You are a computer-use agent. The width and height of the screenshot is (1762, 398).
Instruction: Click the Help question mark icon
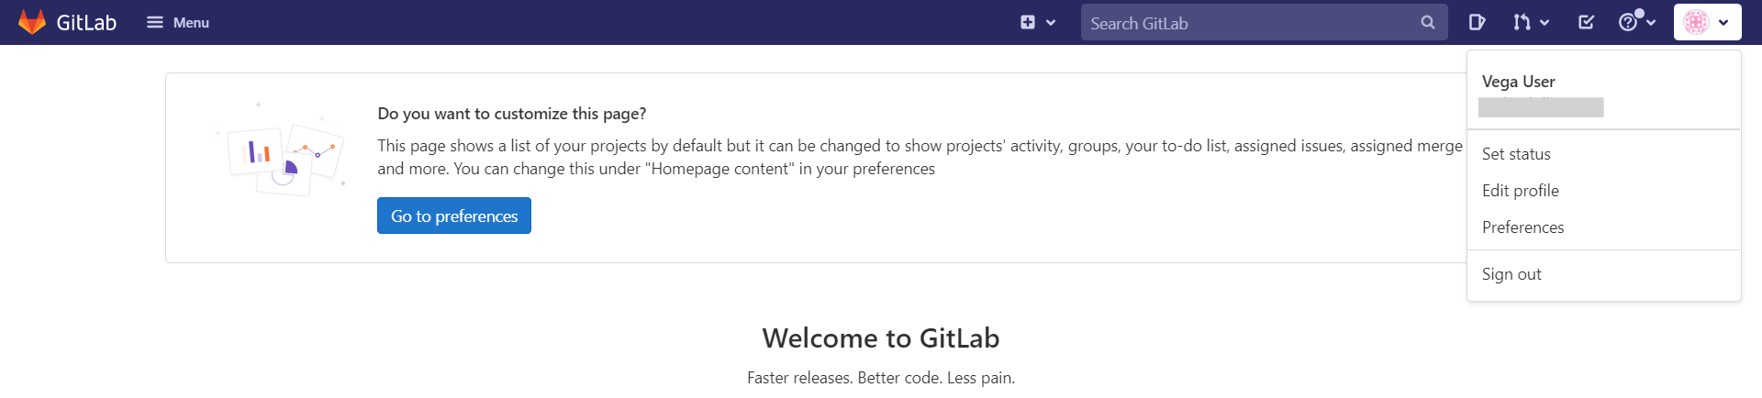click(1628, 22)
